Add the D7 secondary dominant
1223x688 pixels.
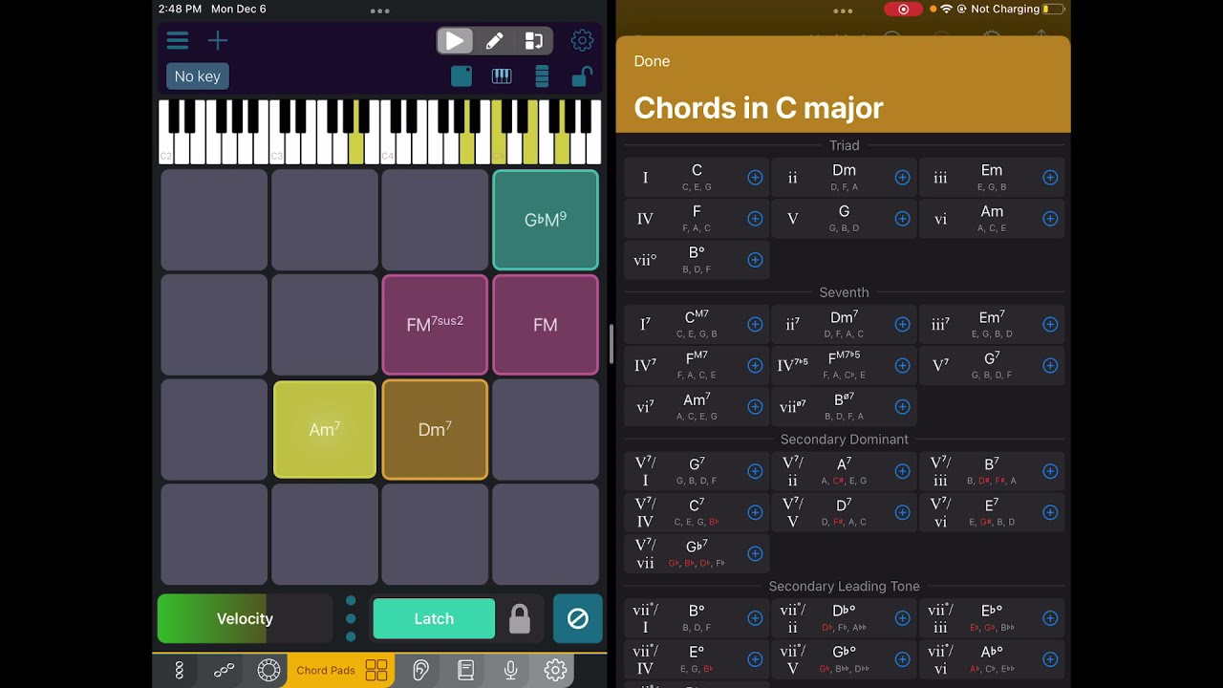pyautogui.click(x=902, y=512)
